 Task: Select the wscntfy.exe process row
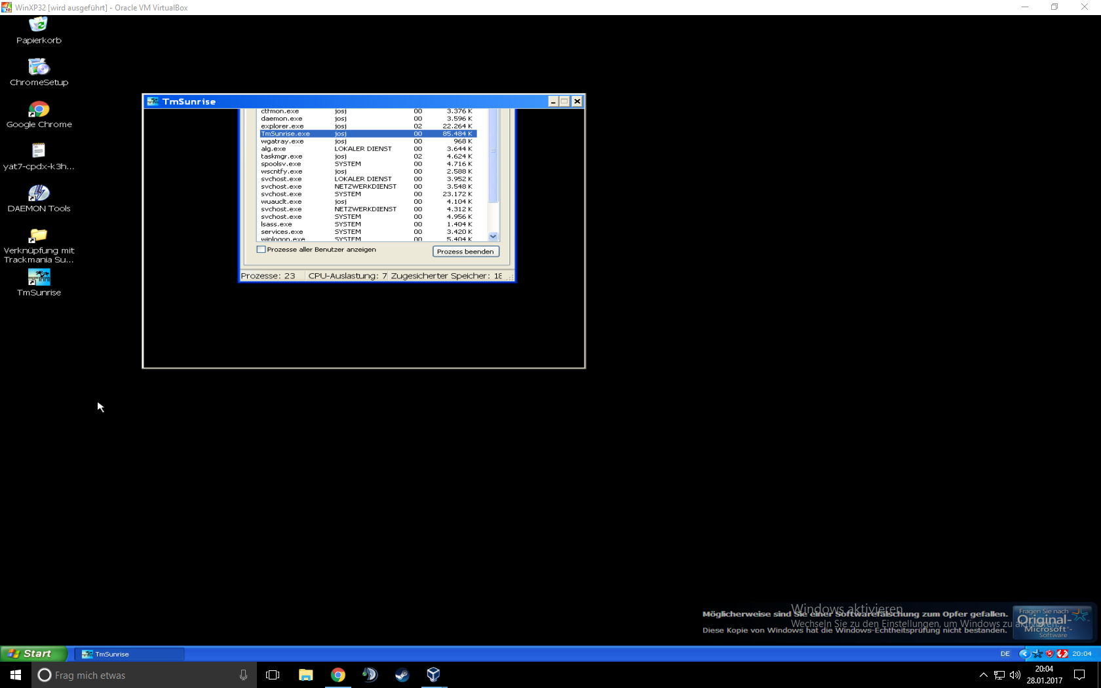click(368, 171)
